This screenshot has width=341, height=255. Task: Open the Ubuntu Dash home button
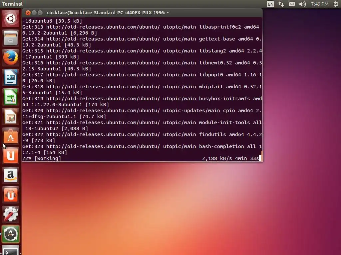pyautogui.click(x=10, y=19)
